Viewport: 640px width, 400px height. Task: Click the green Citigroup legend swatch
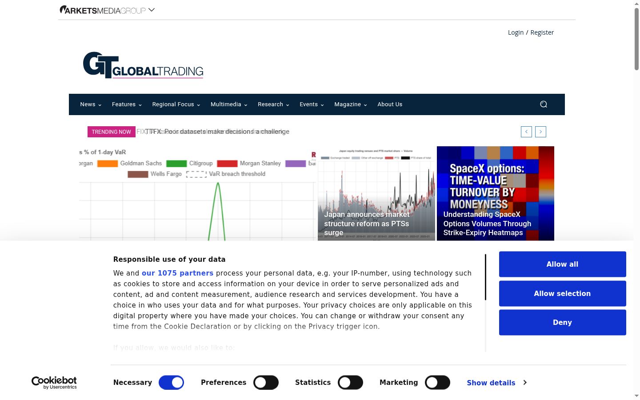click(176, 164)
